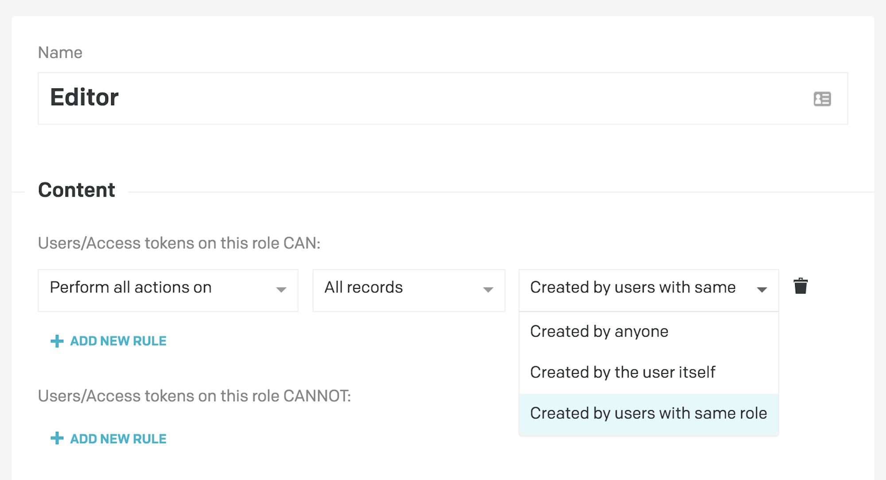This screenshot has width=886, height=480.
Task: Click the arrow on the All records selector
Action: (x=488, y=290)
